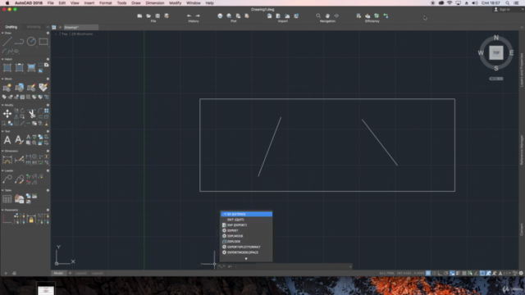Screen dimensions: 525x295
Task: Select the Model layout tab
Action: coord(58,273)
